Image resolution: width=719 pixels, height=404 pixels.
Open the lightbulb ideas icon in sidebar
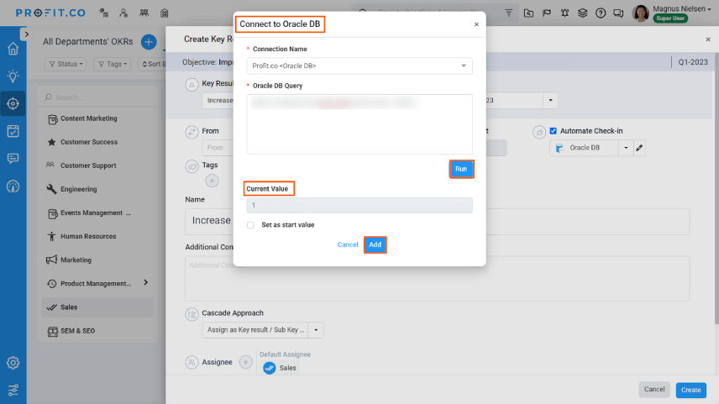coord(13,76)
